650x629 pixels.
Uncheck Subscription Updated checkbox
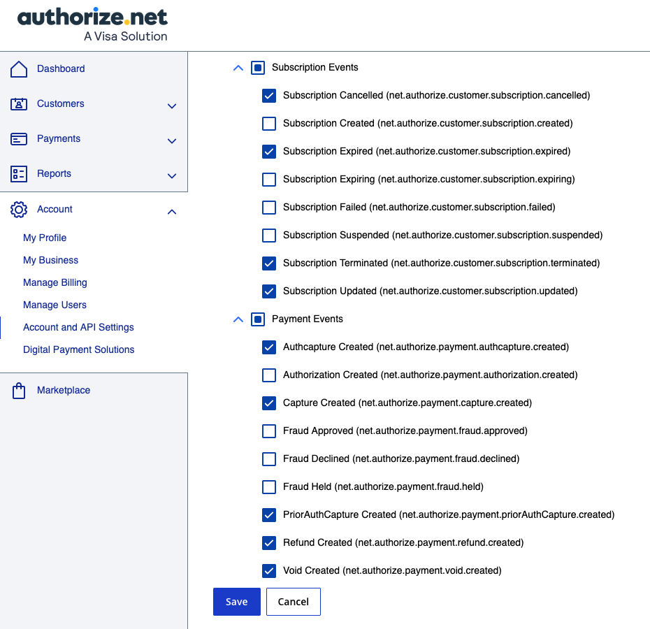point(269,291)
